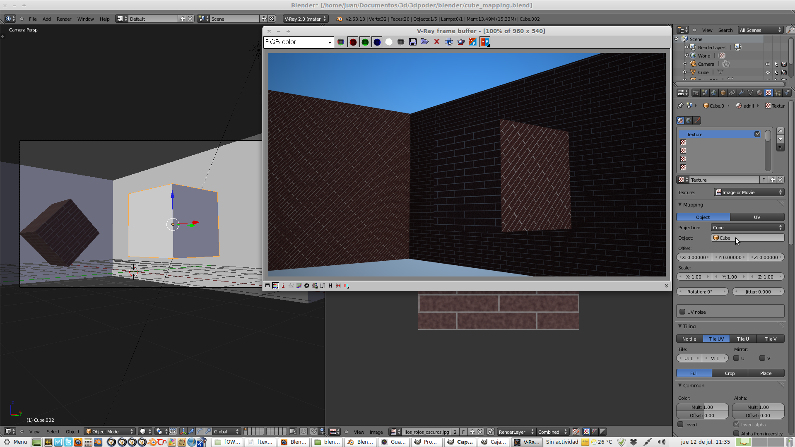Click the red X clear image icon

pyautogui.click(x=436, y=42)
